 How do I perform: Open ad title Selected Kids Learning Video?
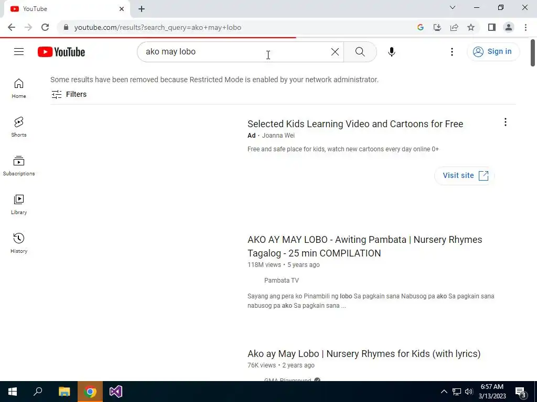[x=355, y=124]
